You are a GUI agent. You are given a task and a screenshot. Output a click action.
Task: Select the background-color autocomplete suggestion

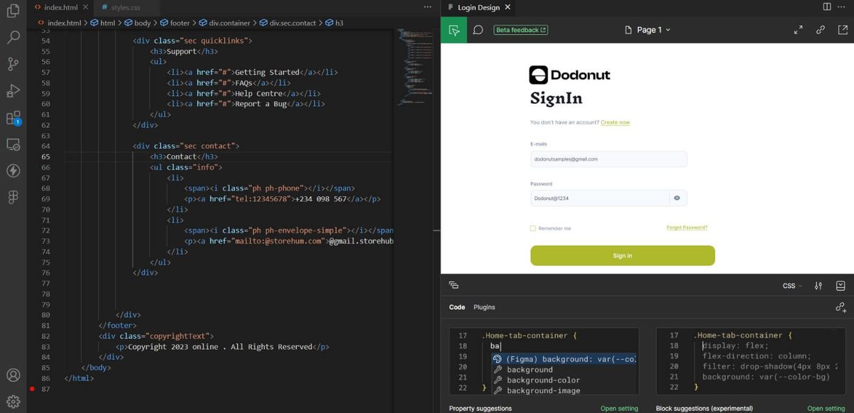[x=543, y=380]
